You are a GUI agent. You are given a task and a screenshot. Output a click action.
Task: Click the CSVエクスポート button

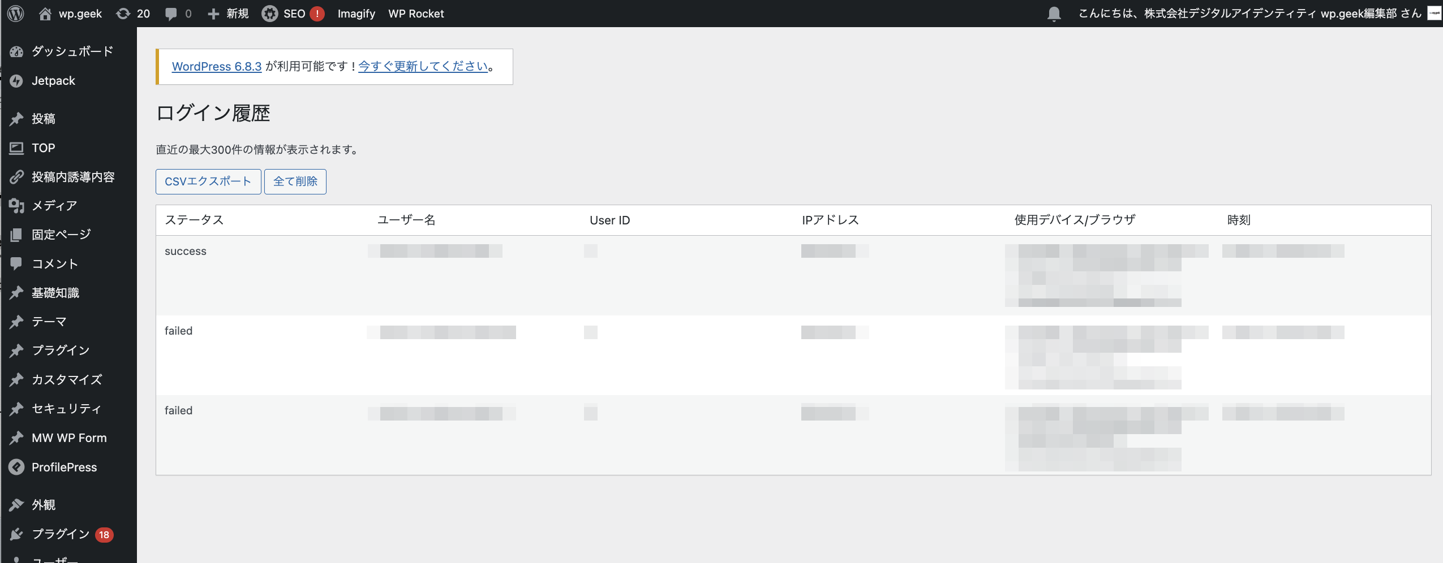click(208, 181)
